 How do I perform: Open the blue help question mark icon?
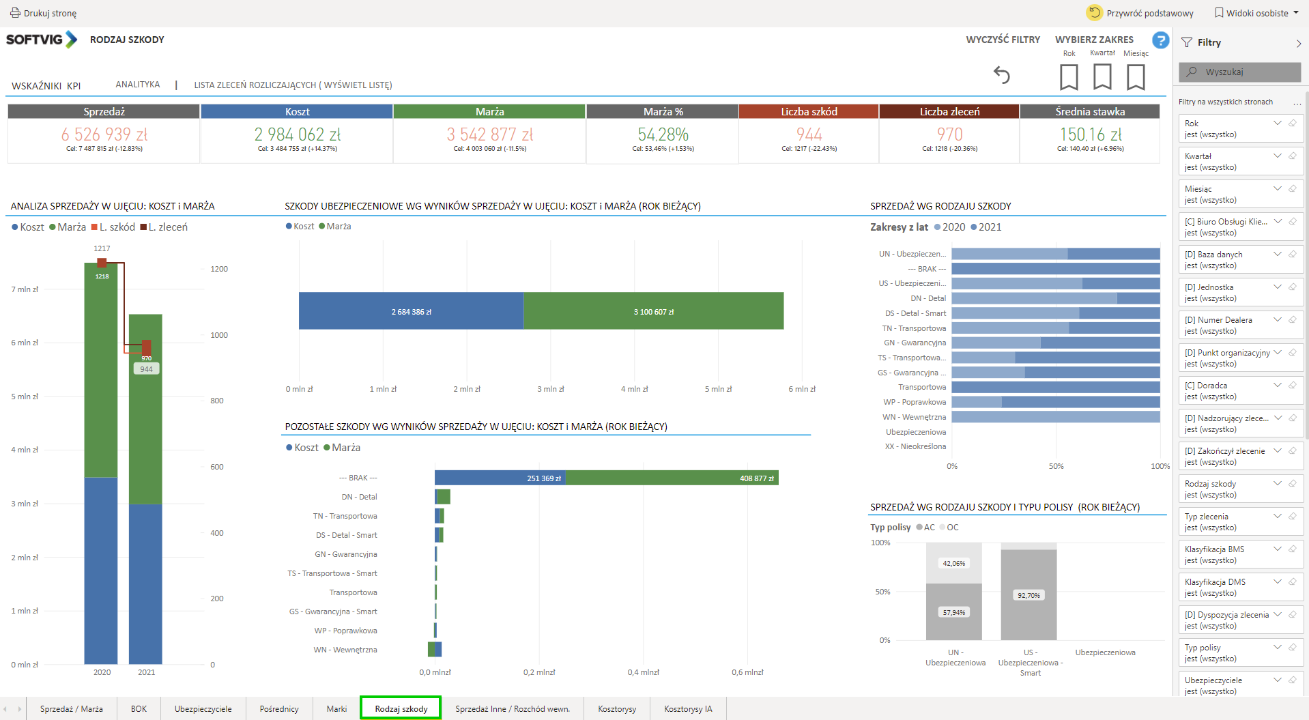click(1160, 40)
